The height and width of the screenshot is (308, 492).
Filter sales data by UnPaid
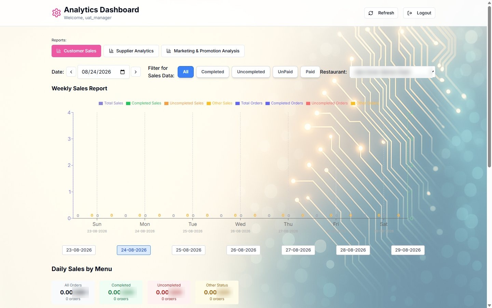[x=285, y=72]
